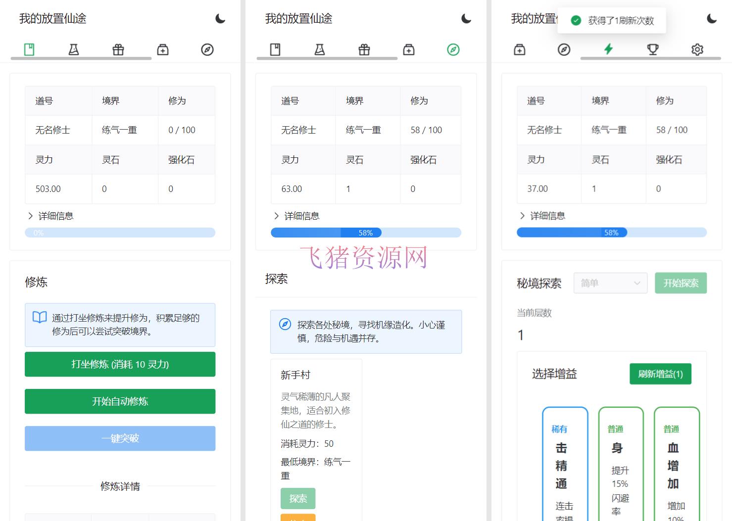This screenshot has width=732, height=521.
Task: Click 探索 in 新手村 card
Action: [298, 498]
